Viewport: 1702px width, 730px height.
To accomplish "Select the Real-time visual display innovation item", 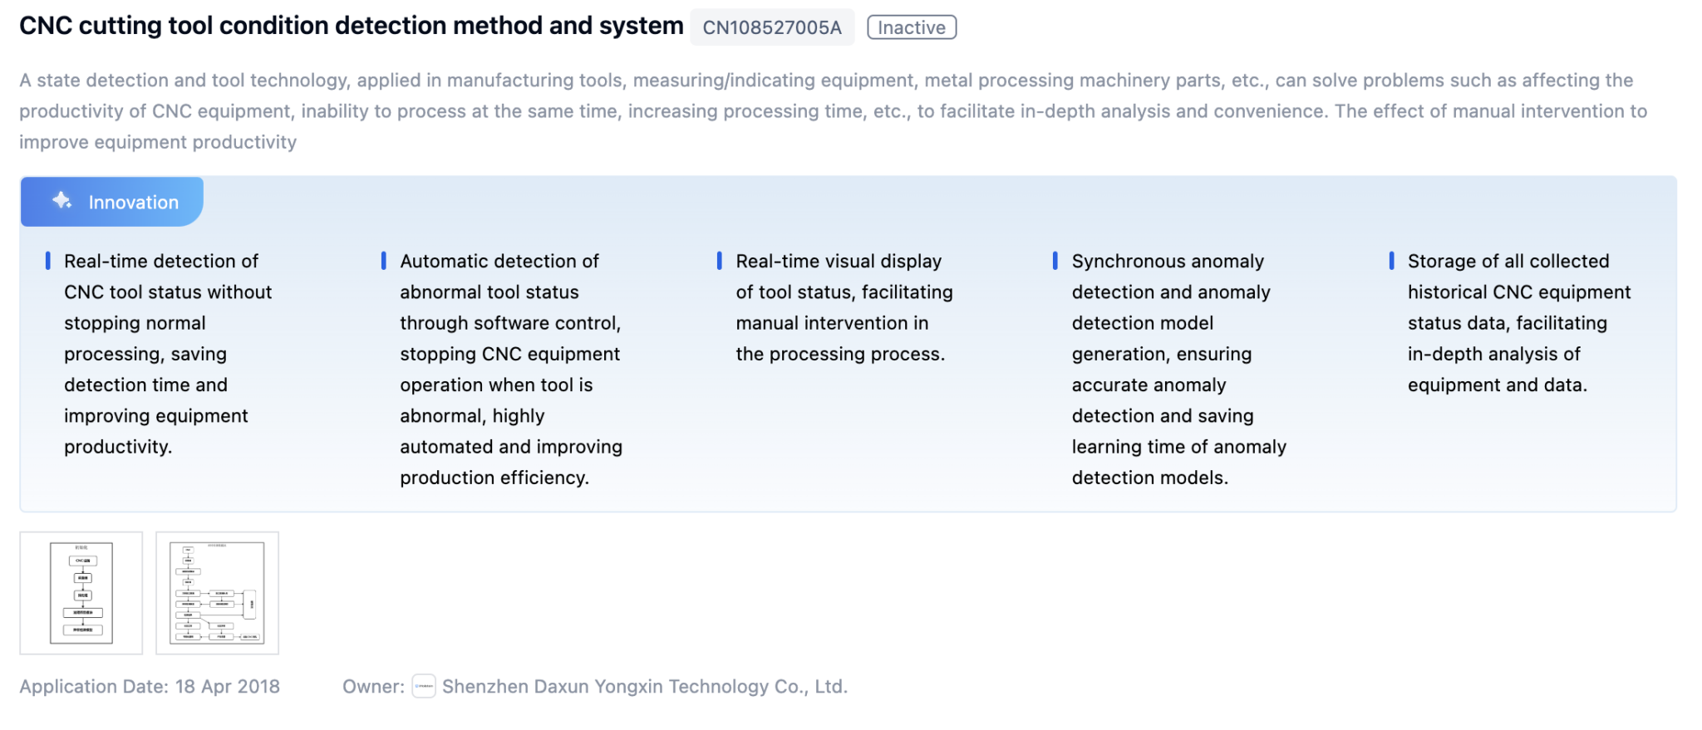I will (843, 307).
